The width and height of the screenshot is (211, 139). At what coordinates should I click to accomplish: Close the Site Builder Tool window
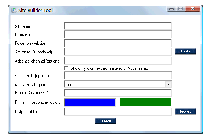(193, 9)
